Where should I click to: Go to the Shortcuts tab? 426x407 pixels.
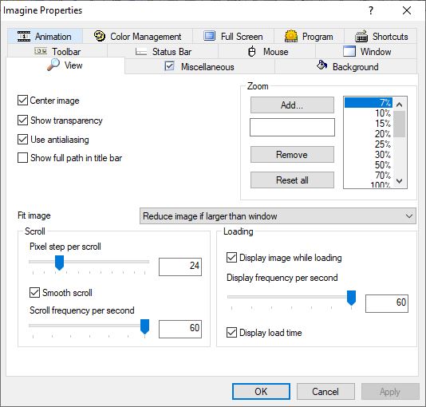tap(381, 36)
